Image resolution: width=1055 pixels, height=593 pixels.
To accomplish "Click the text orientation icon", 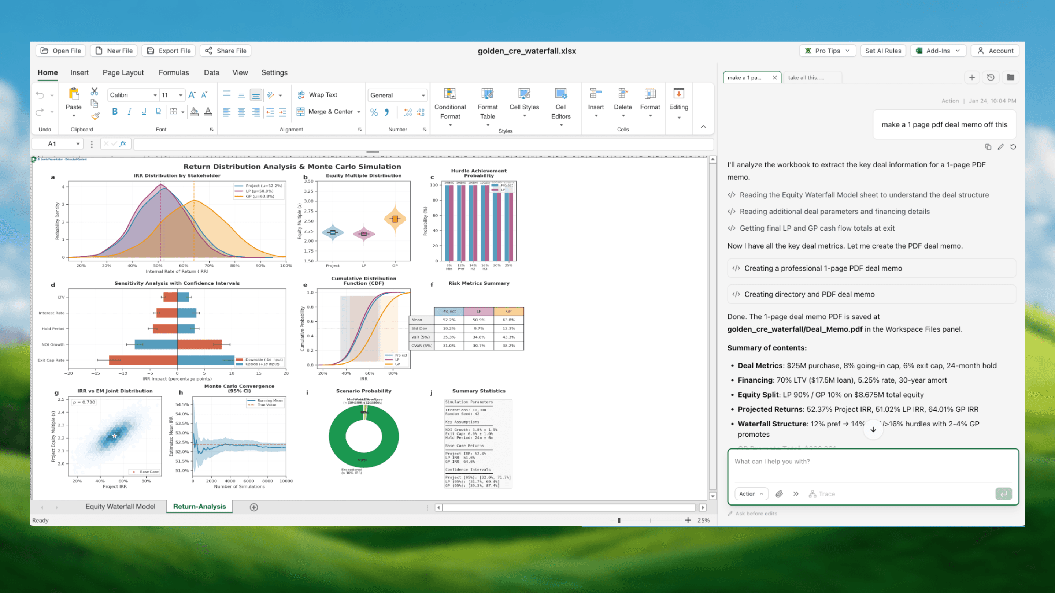I will tap(270, 95).
